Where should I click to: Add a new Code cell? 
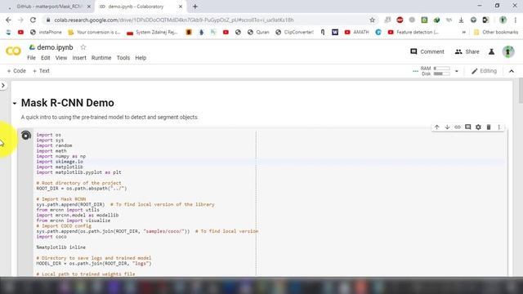click(x=16, y=71)
